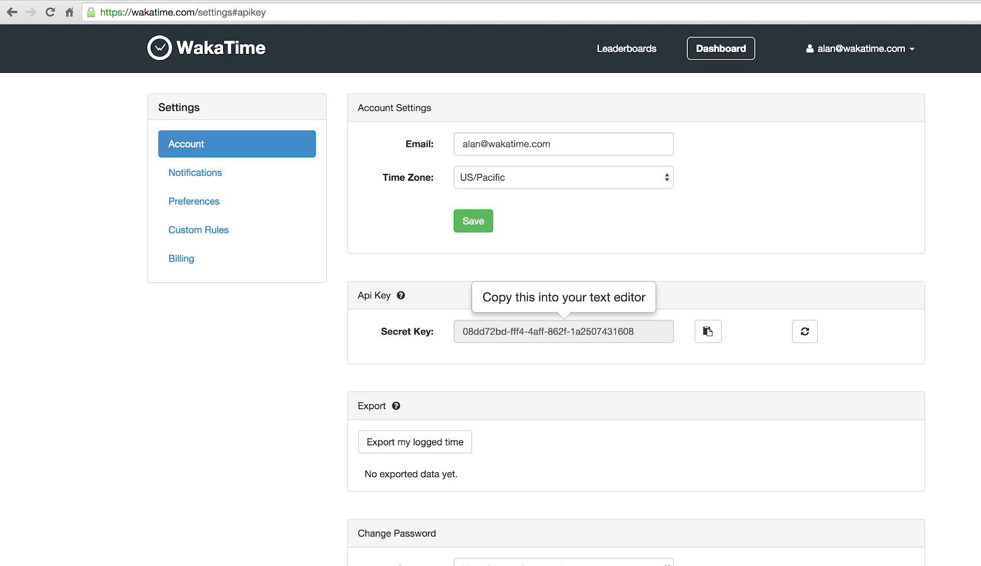Click the 'Settings' sidebar heading
The height and width of the screenshot is (566, 981).
[179, 107]
